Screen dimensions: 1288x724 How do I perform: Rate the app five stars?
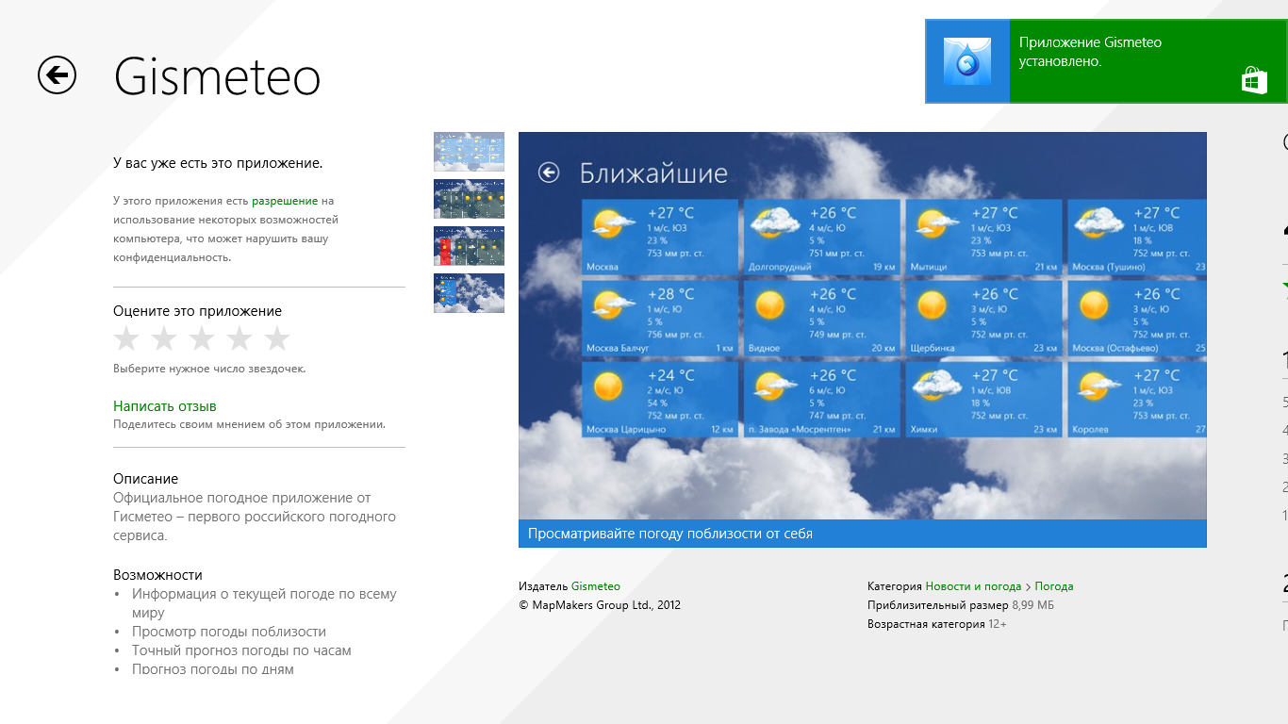pos(277,338)
